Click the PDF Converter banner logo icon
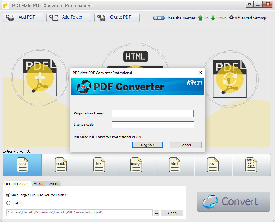The width and height of the screenshot is (275, 222). point(84,87)
